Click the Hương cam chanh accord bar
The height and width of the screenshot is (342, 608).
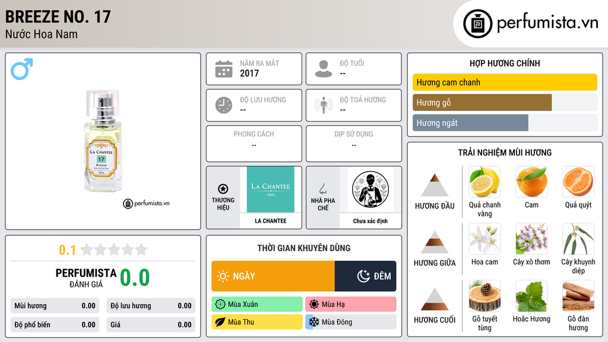point(505,82)
